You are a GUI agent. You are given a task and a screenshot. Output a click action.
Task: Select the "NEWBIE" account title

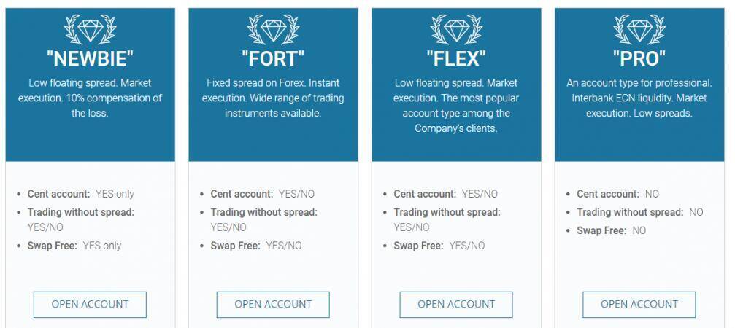[90, 60]
